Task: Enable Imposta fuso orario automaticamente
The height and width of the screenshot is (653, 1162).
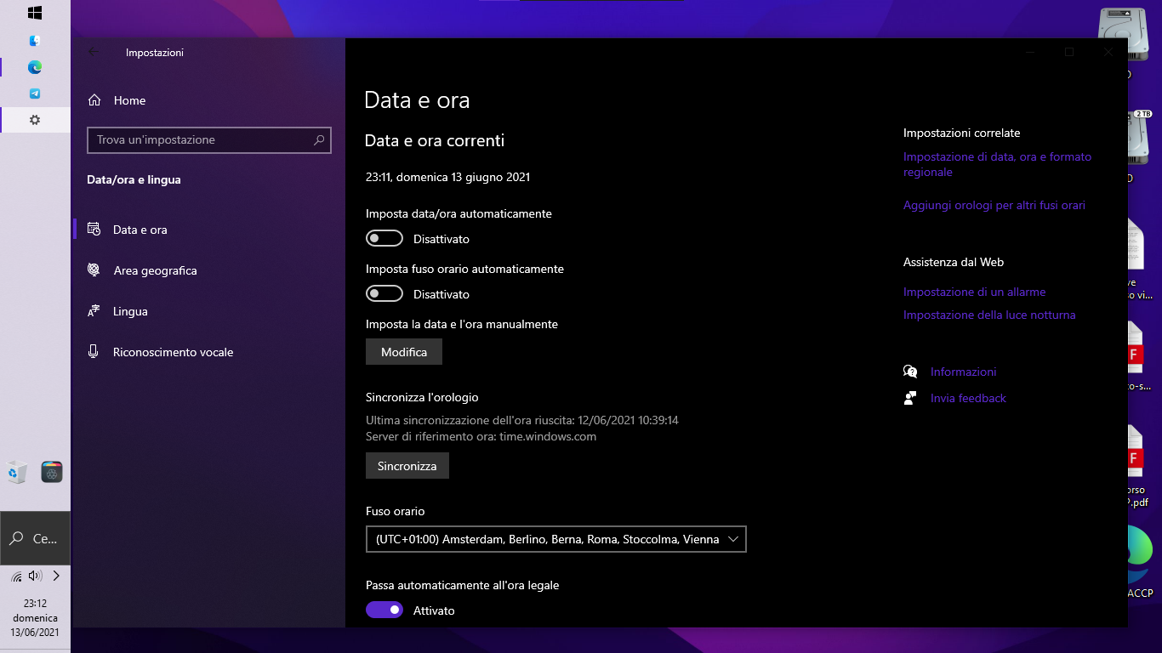Action: tap(384, 293)
